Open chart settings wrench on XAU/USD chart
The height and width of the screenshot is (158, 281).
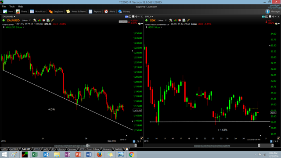[35, 20]
